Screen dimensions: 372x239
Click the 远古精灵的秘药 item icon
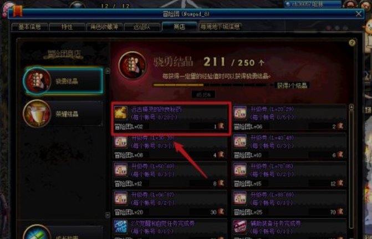coord(121,112)
